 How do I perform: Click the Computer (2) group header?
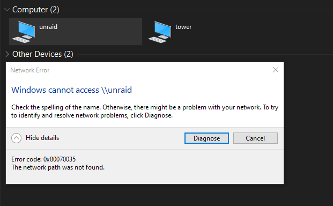click(x=36, y=10)
